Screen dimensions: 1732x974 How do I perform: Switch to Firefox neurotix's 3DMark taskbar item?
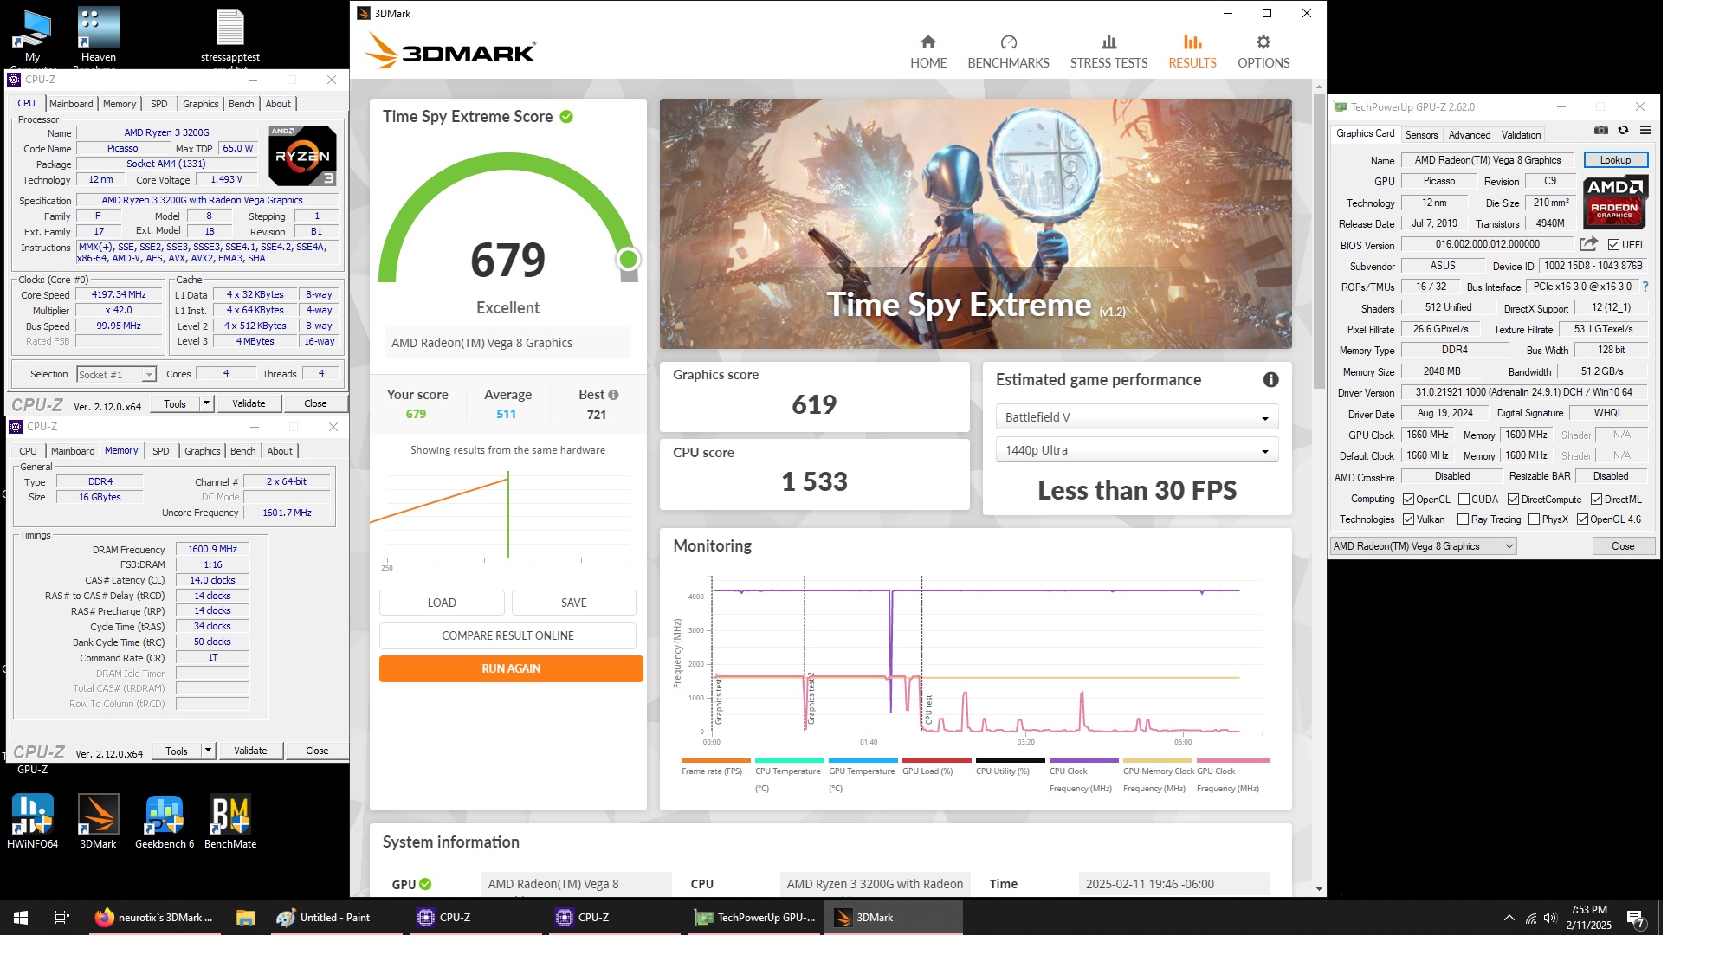coord(156,918)
